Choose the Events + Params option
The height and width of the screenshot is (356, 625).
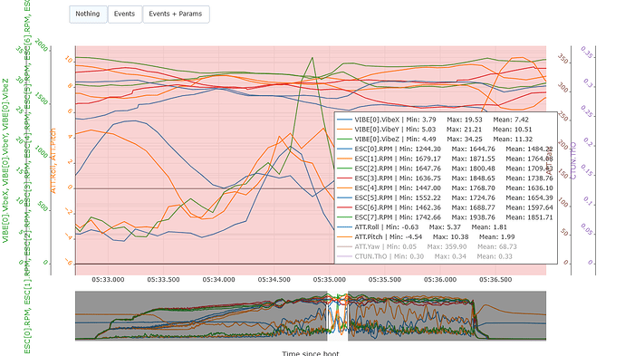(x=176, y=14)
